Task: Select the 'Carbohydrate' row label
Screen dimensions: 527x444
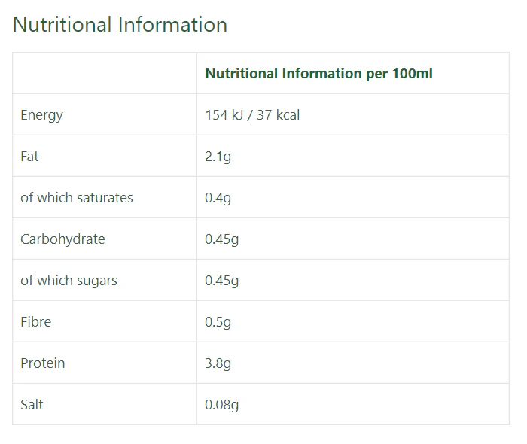Action: [x=62, y=239]
